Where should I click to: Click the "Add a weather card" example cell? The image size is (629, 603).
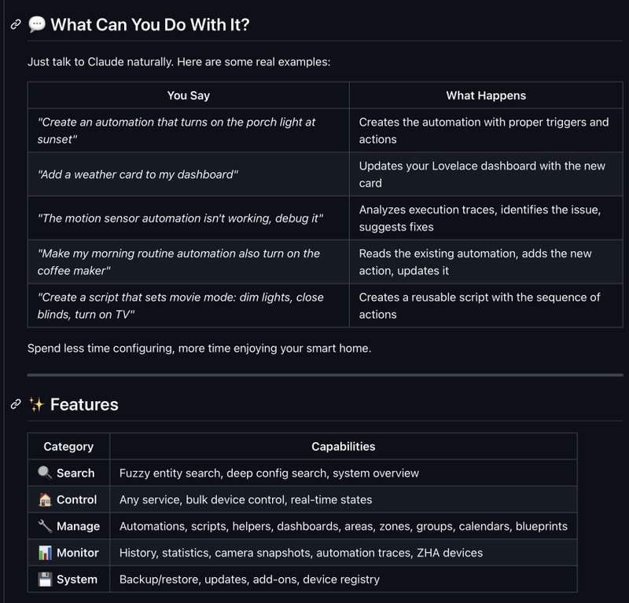(x=137, y=174)
